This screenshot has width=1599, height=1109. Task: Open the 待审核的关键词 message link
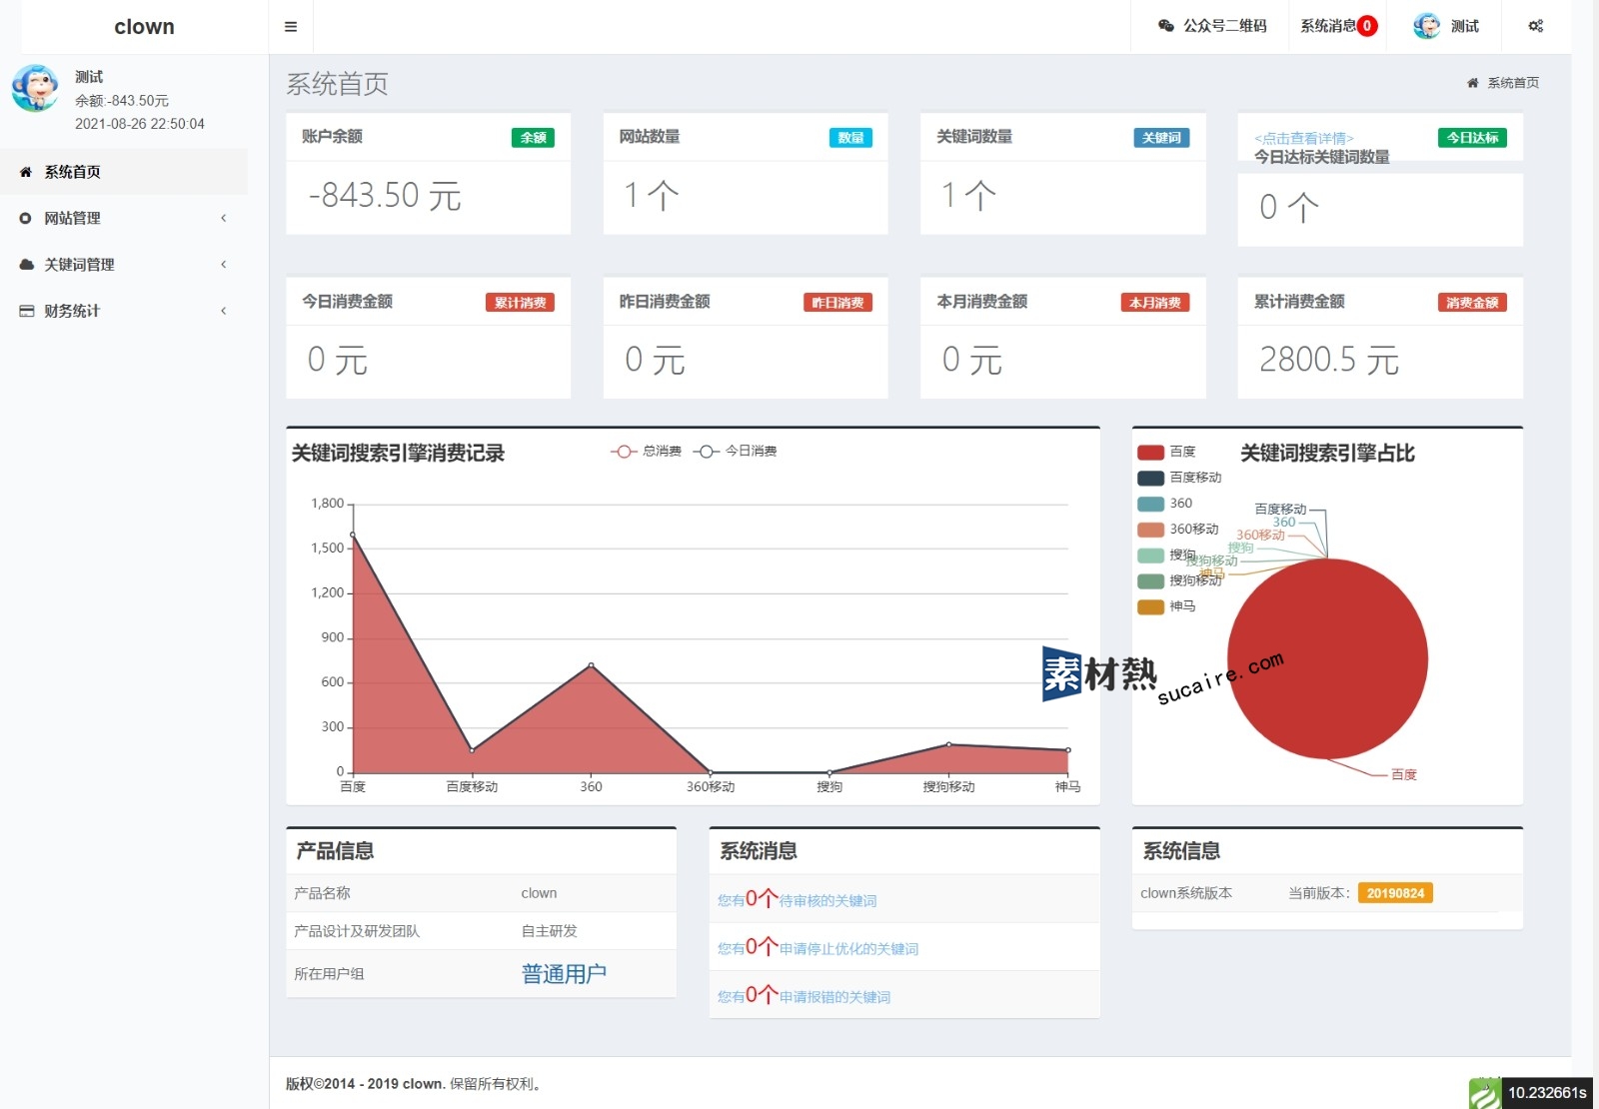pyautogui.click(x=827, y=901)
